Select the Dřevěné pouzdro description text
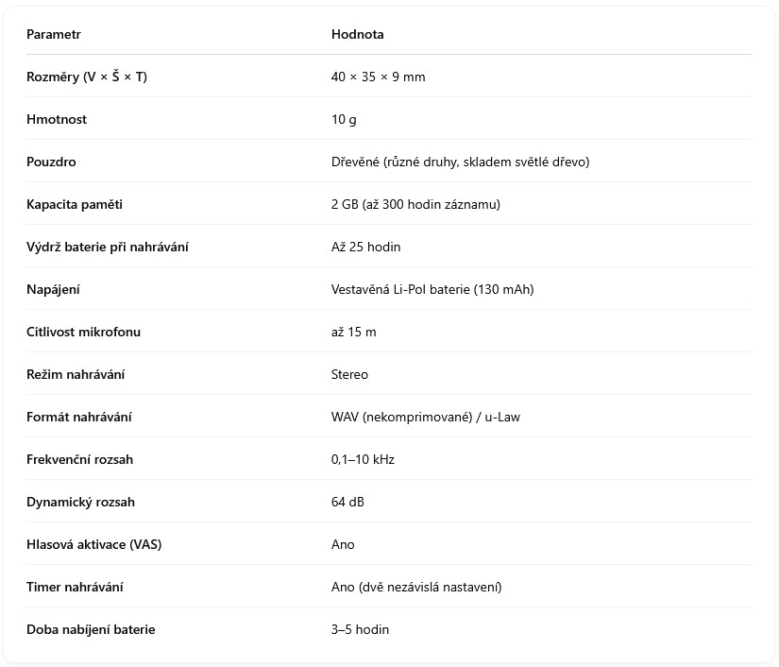Screen dimensions: 779x667 tap(460, 162)
